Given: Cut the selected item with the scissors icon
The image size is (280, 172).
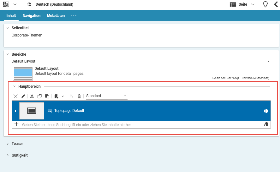Looking at the screenshot, I should tap(32, 96).
